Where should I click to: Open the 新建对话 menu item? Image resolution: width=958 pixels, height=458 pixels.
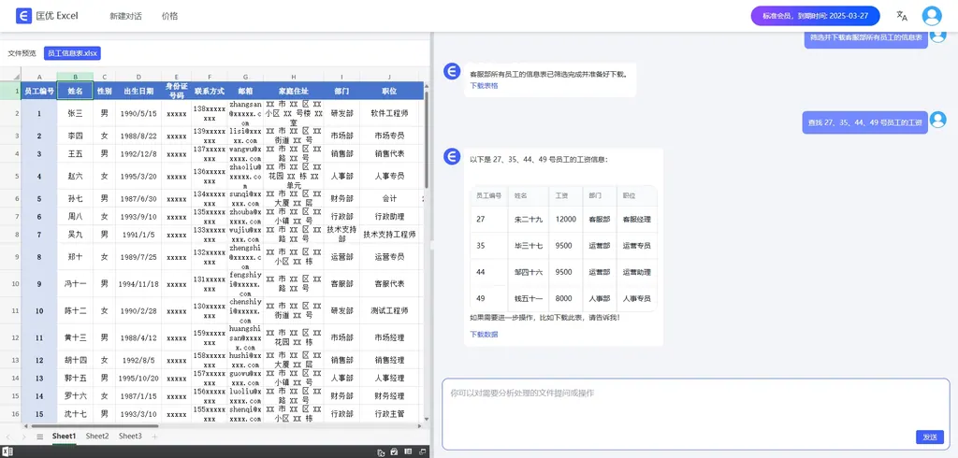(125, 16)
